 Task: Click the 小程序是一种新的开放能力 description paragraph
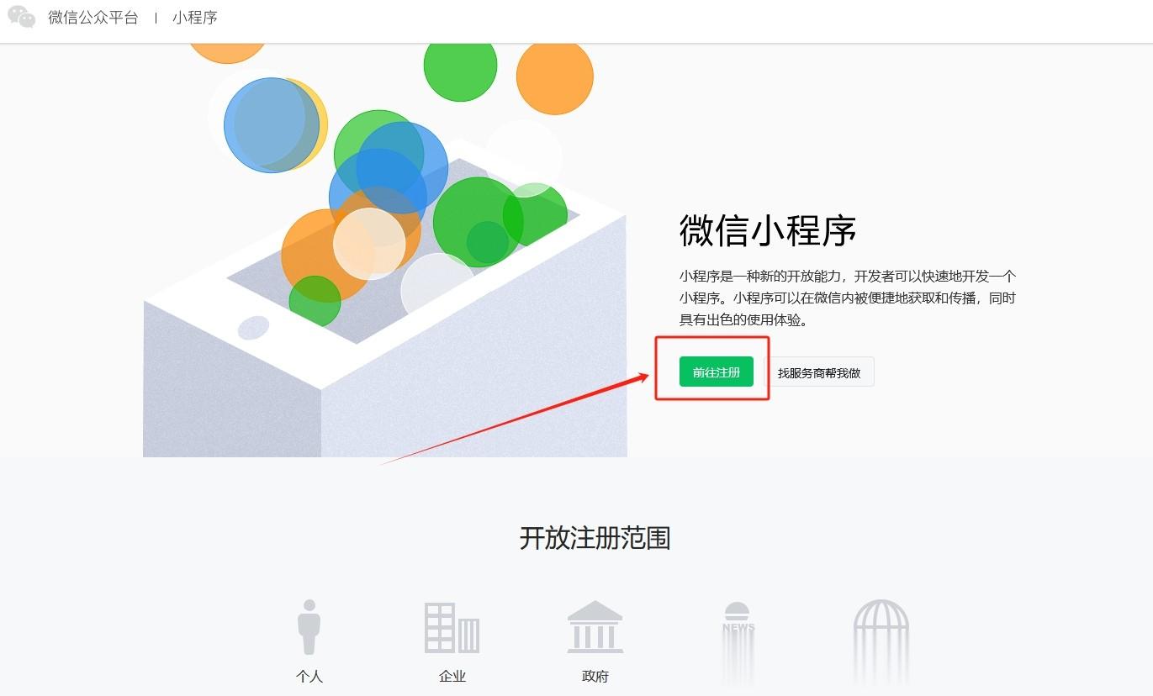[x=848, y=298]
